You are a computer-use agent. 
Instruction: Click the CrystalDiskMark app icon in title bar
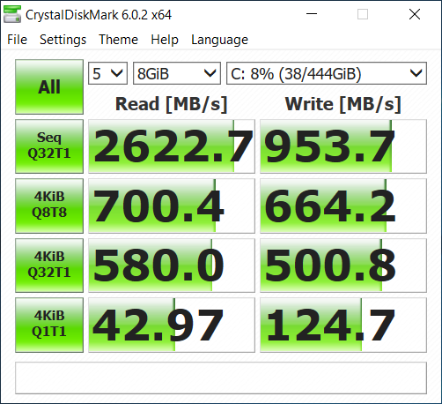point(12,14)
